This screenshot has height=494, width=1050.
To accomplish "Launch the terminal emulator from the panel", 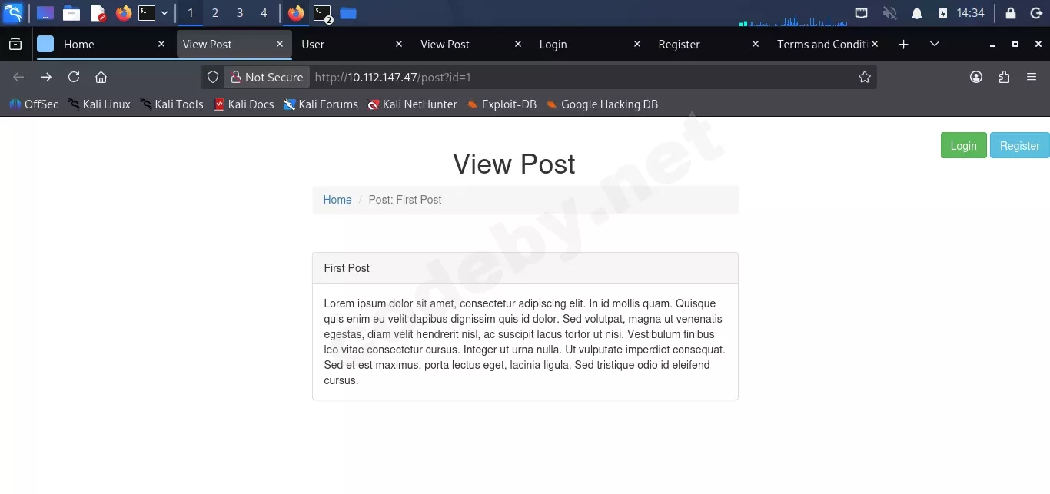I will [x=147, y=13].
